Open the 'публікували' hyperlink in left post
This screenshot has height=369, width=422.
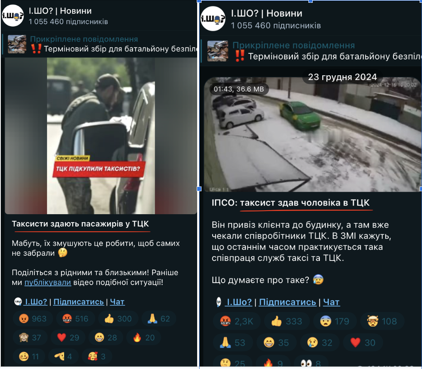(48, 282)
